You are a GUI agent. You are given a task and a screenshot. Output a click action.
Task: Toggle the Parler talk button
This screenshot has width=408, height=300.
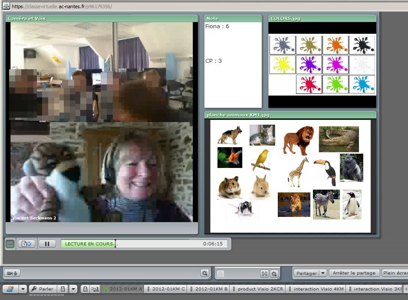[42, 289]
